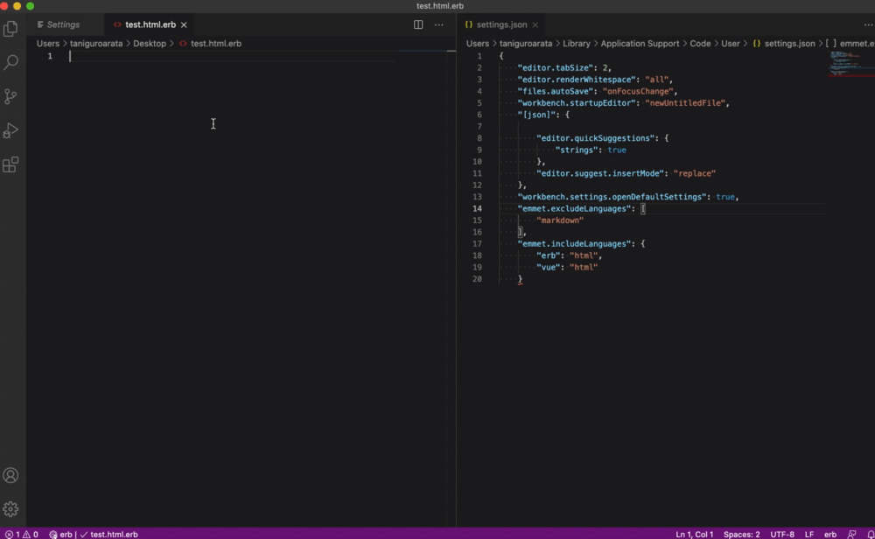
Task: Click "[json]" key on line 6
Action: [x=536, y=115]
